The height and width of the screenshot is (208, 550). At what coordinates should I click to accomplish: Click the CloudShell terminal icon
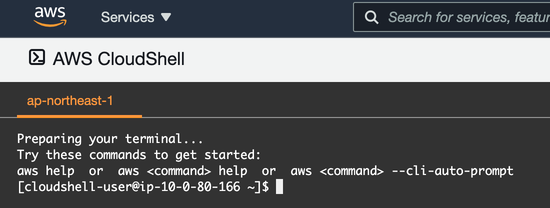37,58
